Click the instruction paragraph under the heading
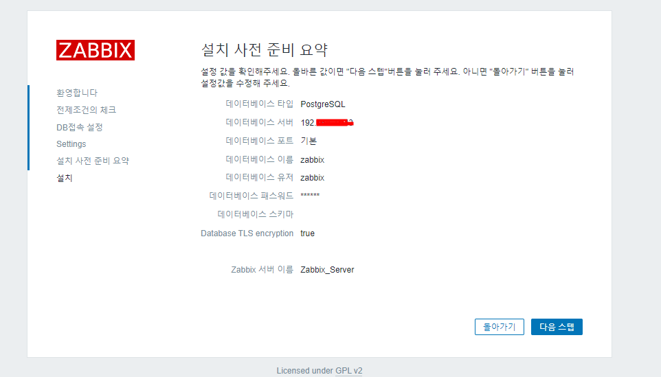The width and height of the screenshot is (661, 377). pos(388,78)
